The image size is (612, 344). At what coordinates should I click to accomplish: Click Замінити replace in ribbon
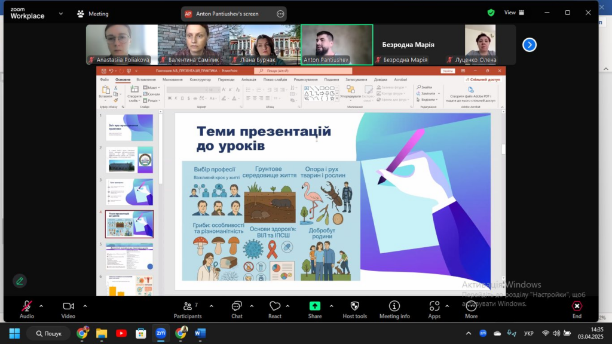(428, 94)
